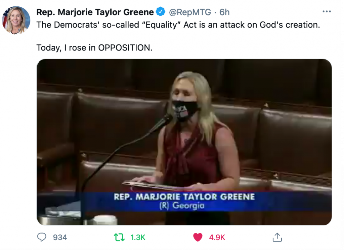Click the speaker's black face mask in video
The width and height of the screenshot is (344, 250).
pos(185,110)
